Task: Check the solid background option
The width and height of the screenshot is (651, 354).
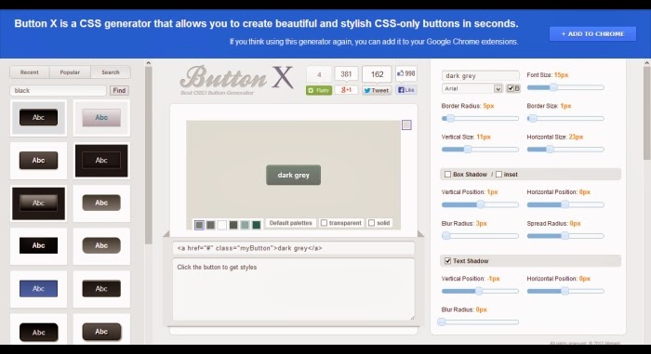Action: pyautogui.click(x=372, y=223)
